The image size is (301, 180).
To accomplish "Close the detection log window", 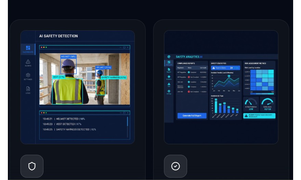I will (x=128, y=113).
